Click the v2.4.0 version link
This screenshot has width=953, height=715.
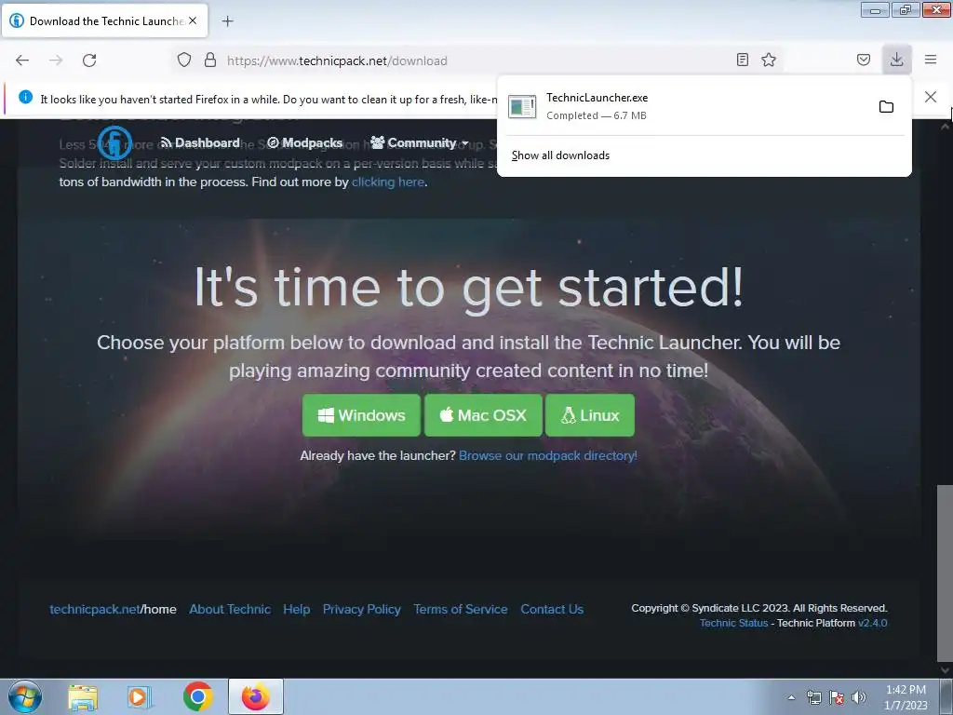872,623
